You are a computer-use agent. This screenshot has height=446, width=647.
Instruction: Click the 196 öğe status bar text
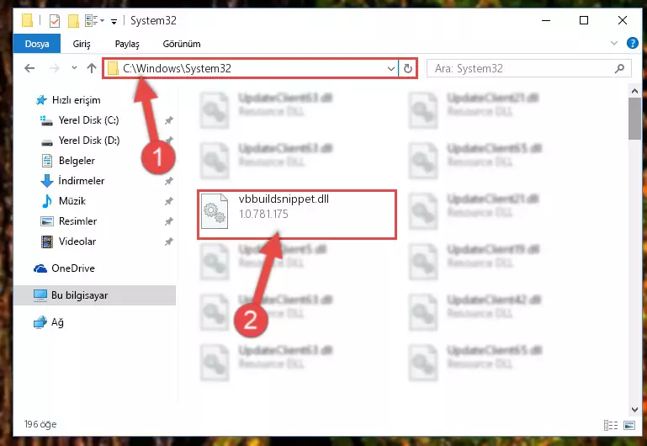coord(40,424)
